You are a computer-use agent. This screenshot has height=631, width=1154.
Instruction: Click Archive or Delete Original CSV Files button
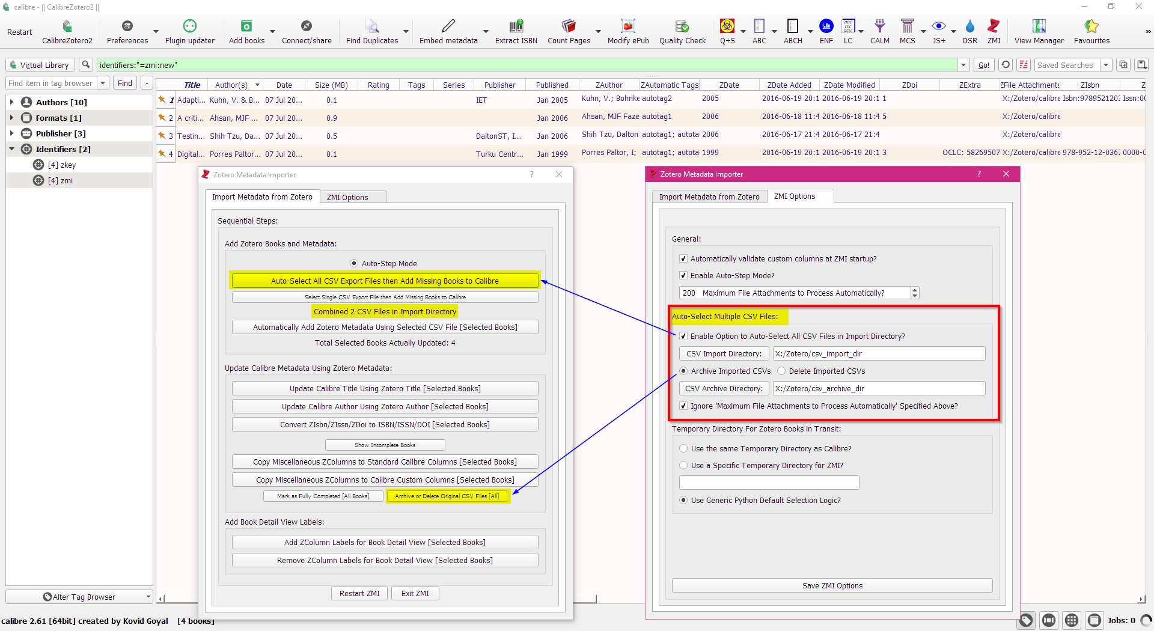(x=447, y=496)
